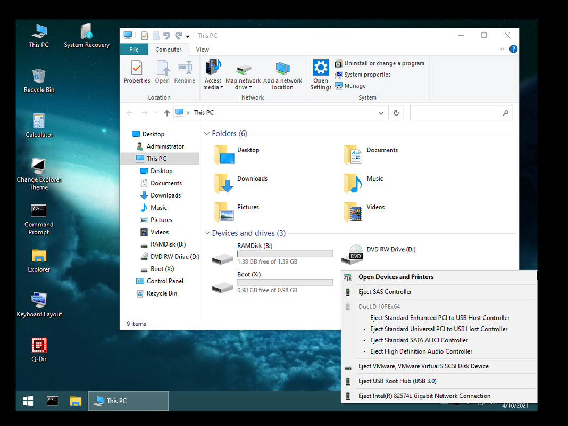The height and width of the screenshot is (426, 568).
Task: Click the address bar This PC path
Action: 204,113
